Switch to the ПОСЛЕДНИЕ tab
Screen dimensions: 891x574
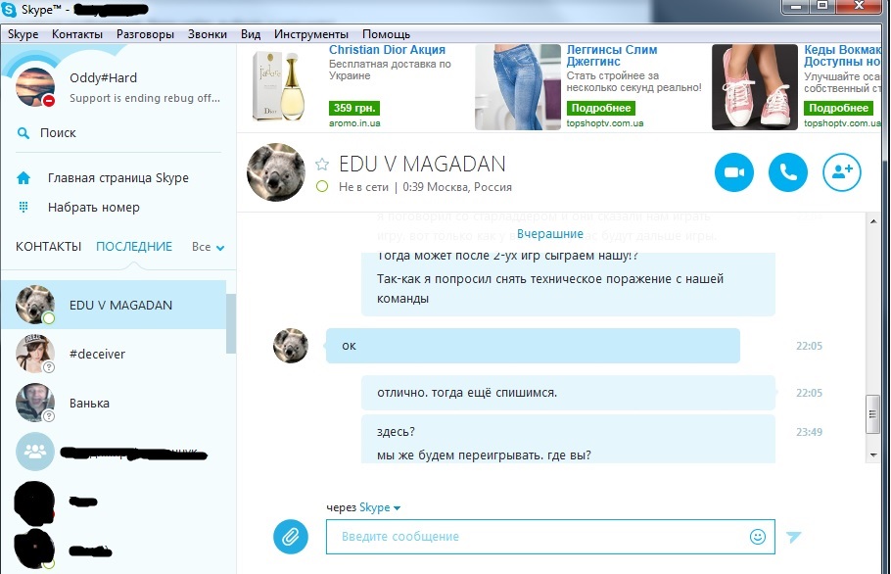click(134, 247)
